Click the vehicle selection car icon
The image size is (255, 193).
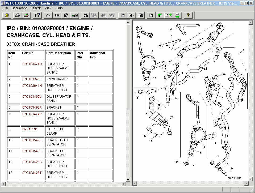(x=75, y=15)
